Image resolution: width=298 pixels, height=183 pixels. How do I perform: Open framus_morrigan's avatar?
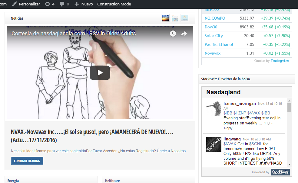214,108
